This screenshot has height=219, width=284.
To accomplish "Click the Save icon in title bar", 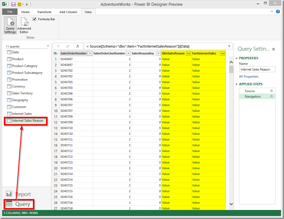I will click(13, 4).
